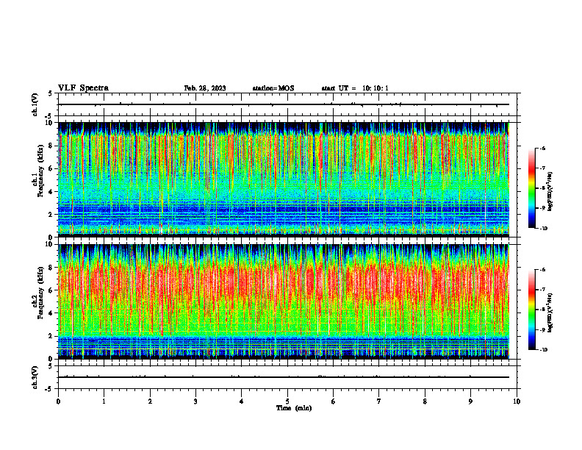Click the ch.1 "Frequency (kHz)" axis label
This screenshot has height=450, width=582.
click(x=40, y=171)
